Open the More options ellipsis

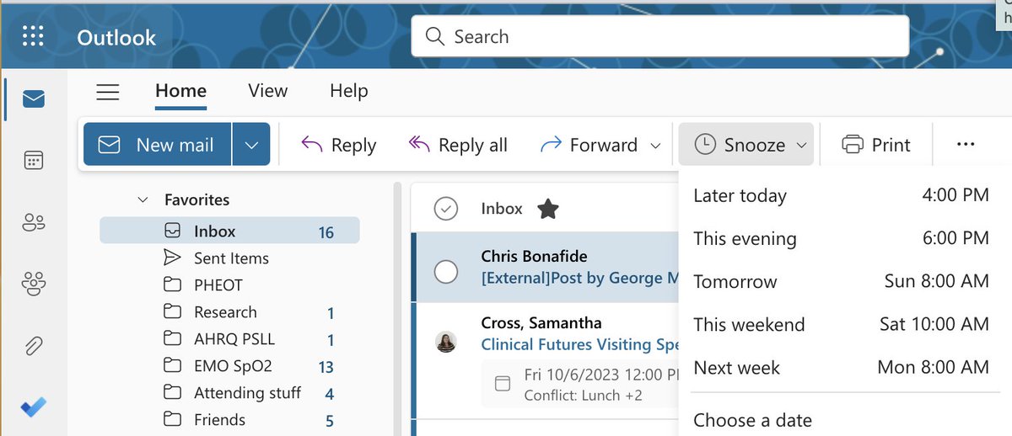[966, 145]
